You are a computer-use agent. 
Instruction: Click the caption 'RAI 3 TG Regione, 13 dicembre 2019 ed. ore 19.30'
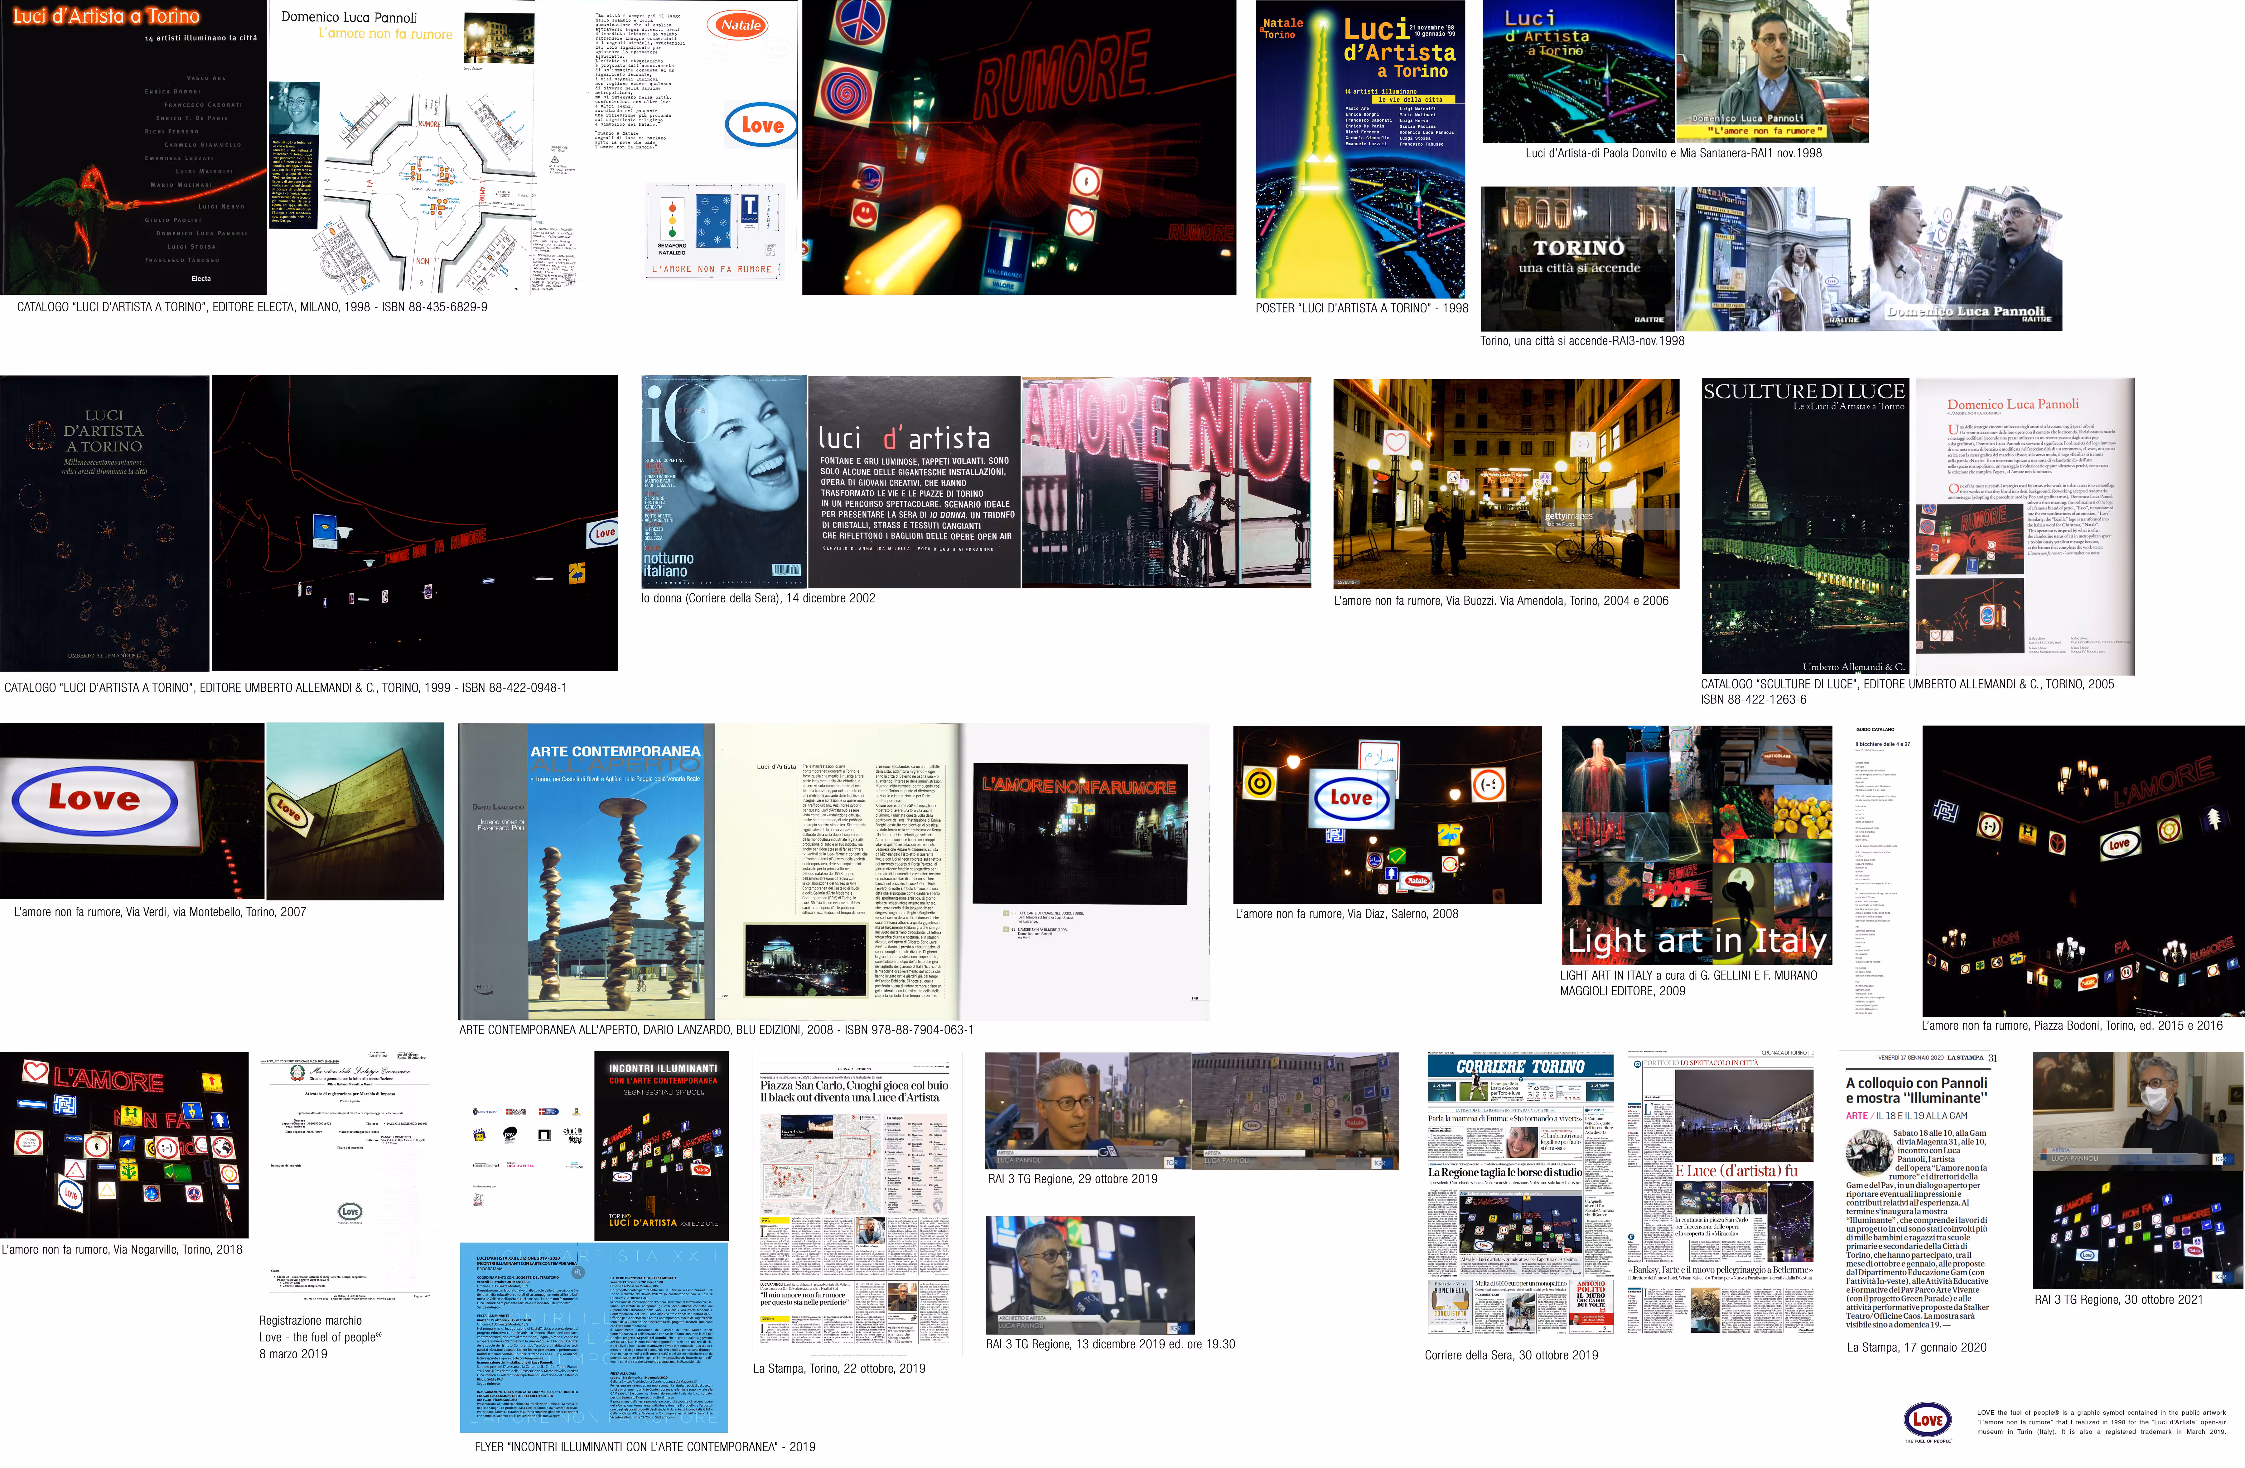click(x=1110, y=1345)
